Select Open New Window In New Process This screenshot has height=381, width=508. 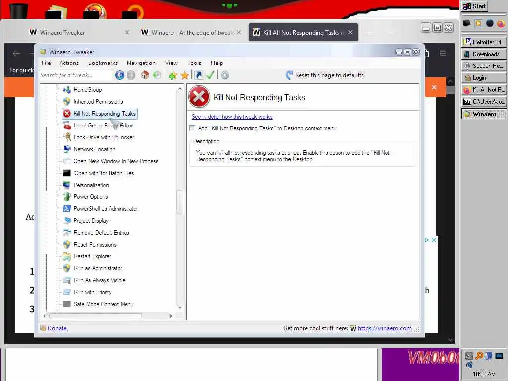(116, 161)
